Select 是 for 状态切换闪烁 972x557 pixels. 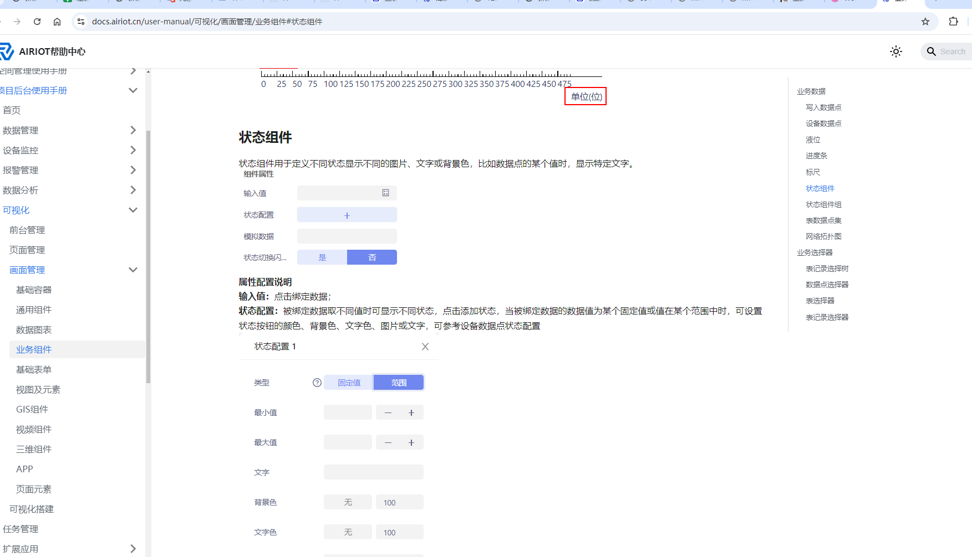point(322,257)
